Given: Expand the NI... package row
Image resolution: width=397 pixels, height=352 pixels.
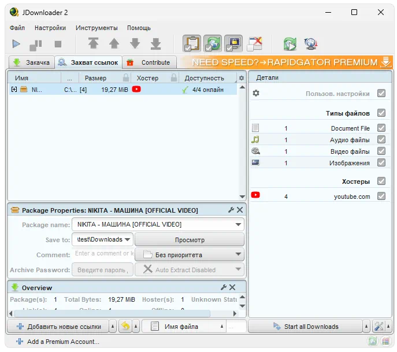Looking at the screenshot, I should (14, 89).
